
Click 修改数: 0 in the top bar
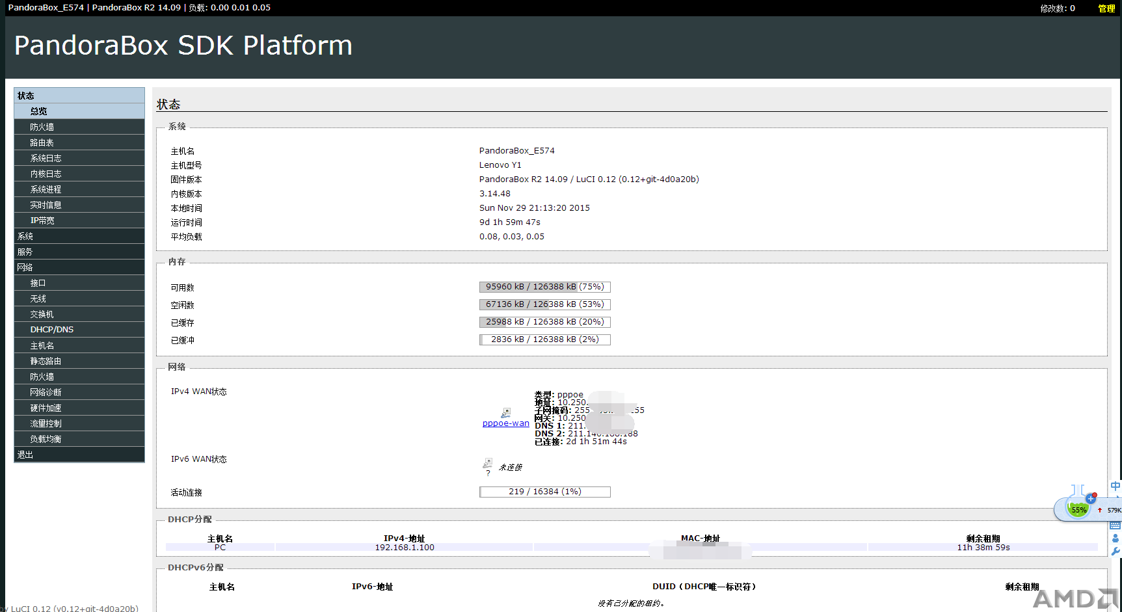[1058, 8]
